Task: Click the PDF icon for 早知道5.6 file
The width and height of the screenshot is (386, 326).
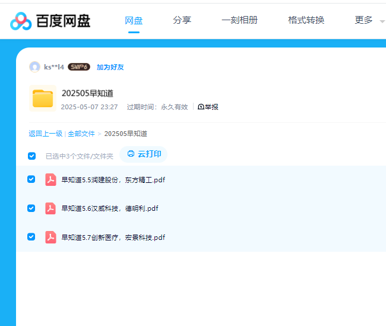Action: 51,208
